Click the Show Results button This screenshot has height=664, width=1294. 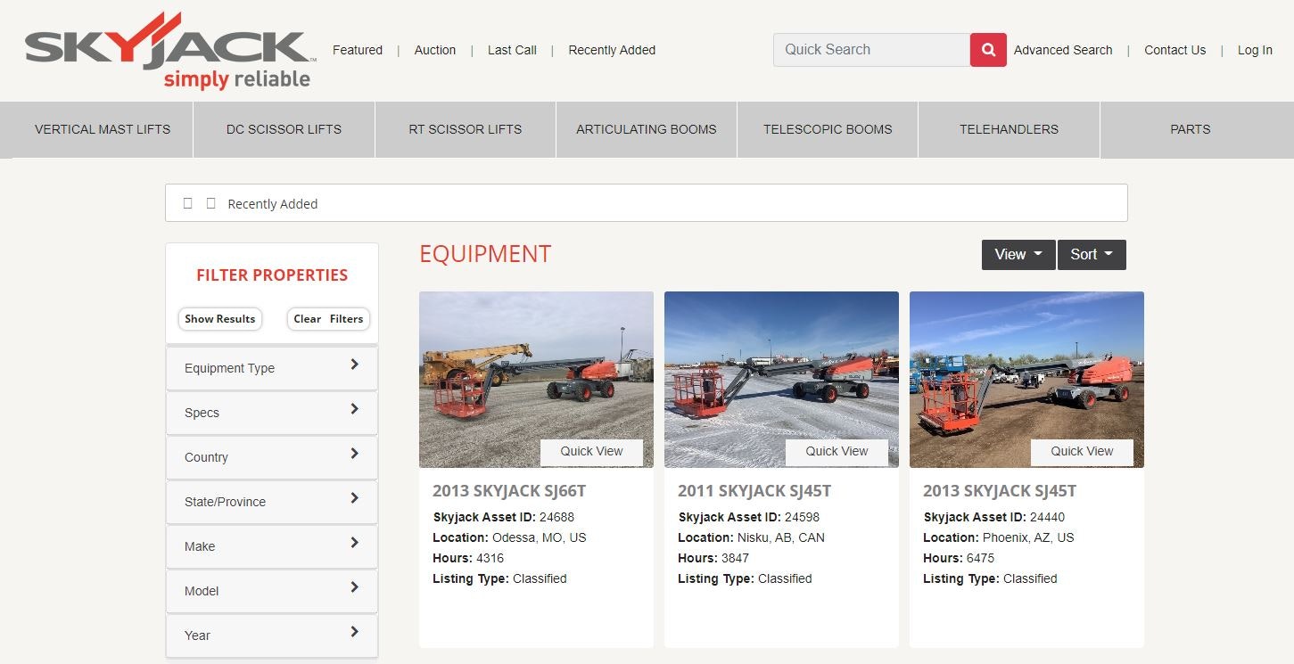219,318
